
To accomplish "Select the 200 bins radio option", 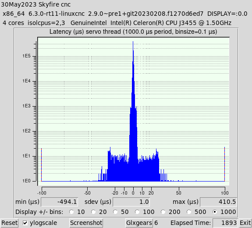I will point(163,212).
